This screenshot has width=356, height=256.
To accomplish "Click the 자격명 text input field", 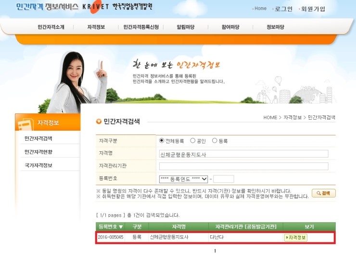I will tap(243, 154).
